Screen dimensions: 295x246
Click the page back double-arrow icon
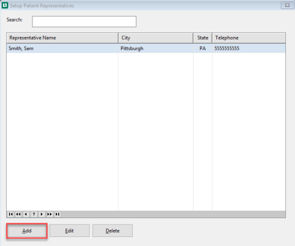pyautogui.click(x=18, y=214)
